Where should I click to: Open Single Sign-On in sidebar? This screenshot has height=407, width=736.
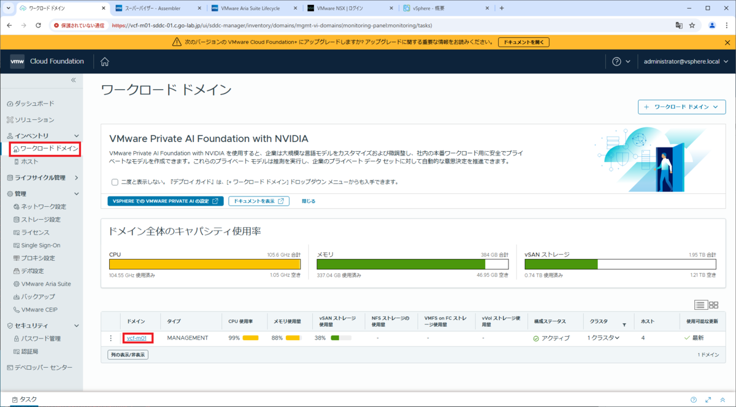36,245
